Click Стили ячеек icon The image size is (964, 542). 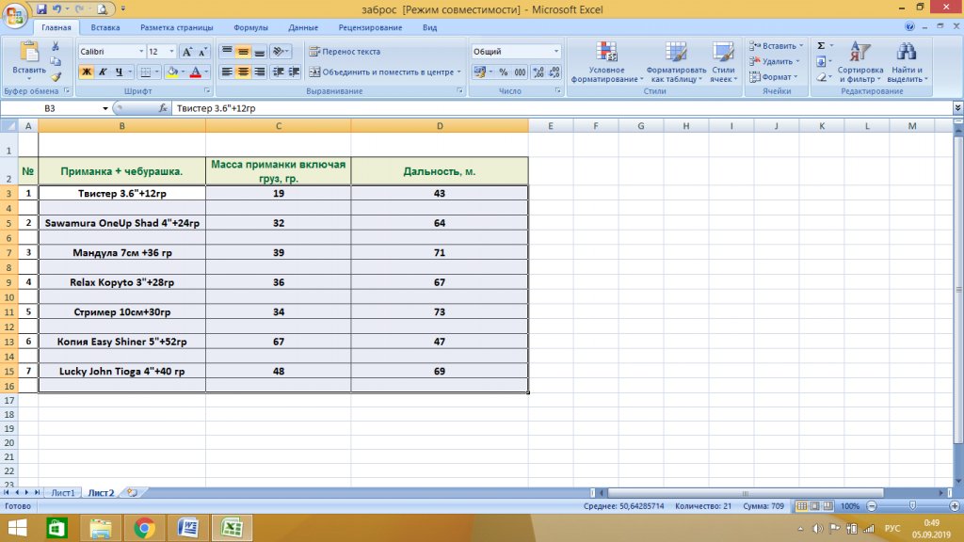(x=723, y=53)
